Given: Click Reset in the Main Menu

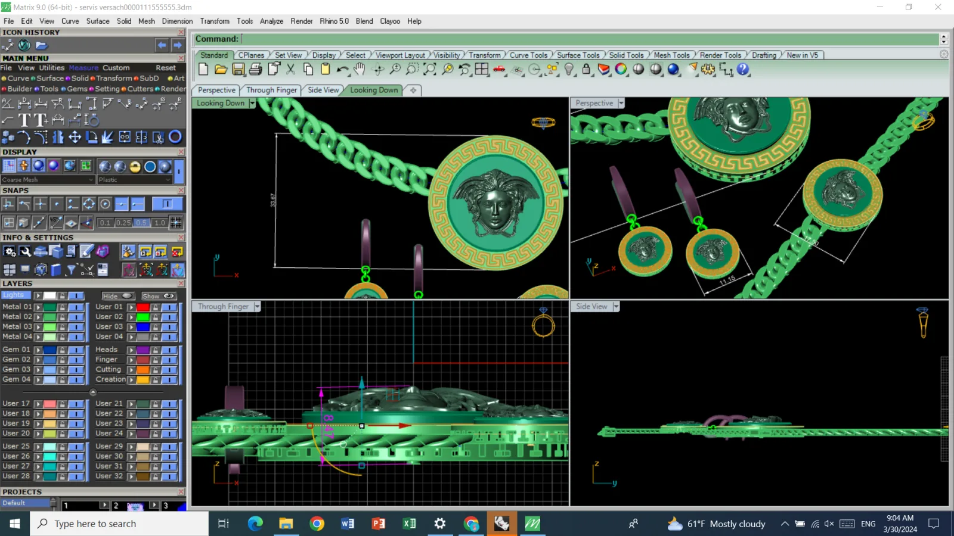Looking at the screenshot, I should tap(166, 68).
